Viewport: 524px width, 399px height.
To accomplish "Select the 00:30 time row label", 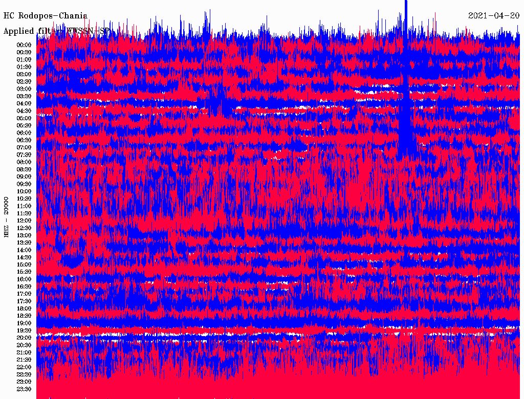I will (24, 53).
